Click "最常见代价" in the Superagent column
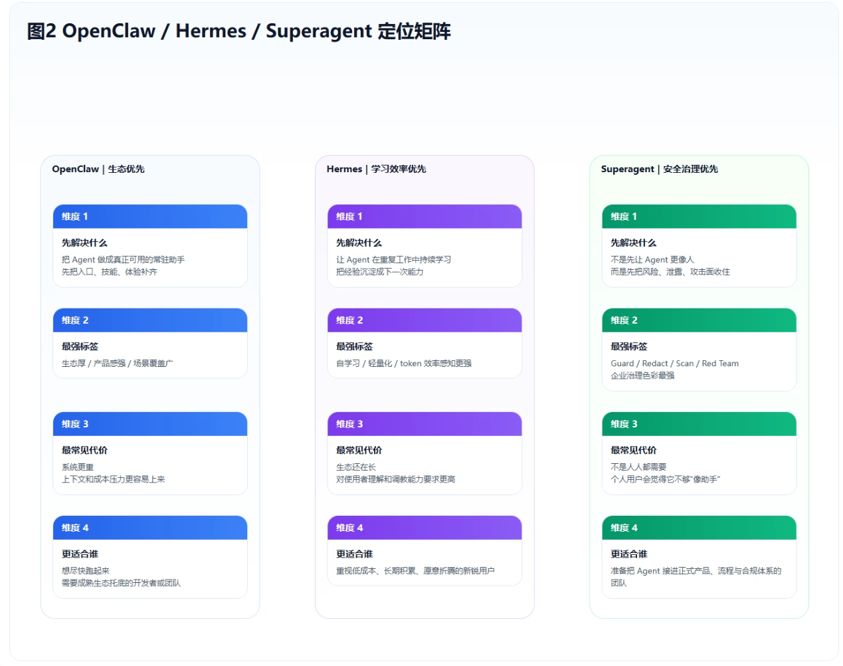843x666 pixels. click(x=633, y=451)
